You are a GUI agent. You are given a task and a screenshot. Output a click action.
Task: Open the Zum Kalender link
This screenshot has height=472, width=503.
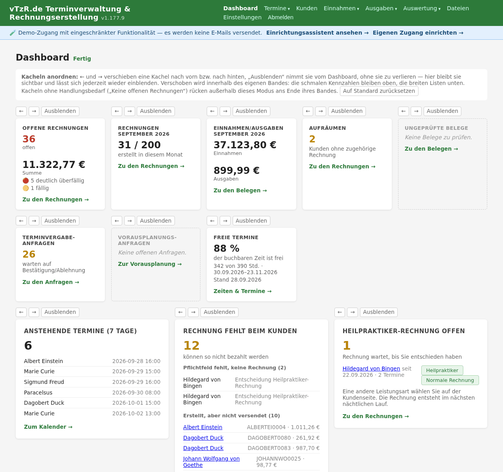(48, 427)
